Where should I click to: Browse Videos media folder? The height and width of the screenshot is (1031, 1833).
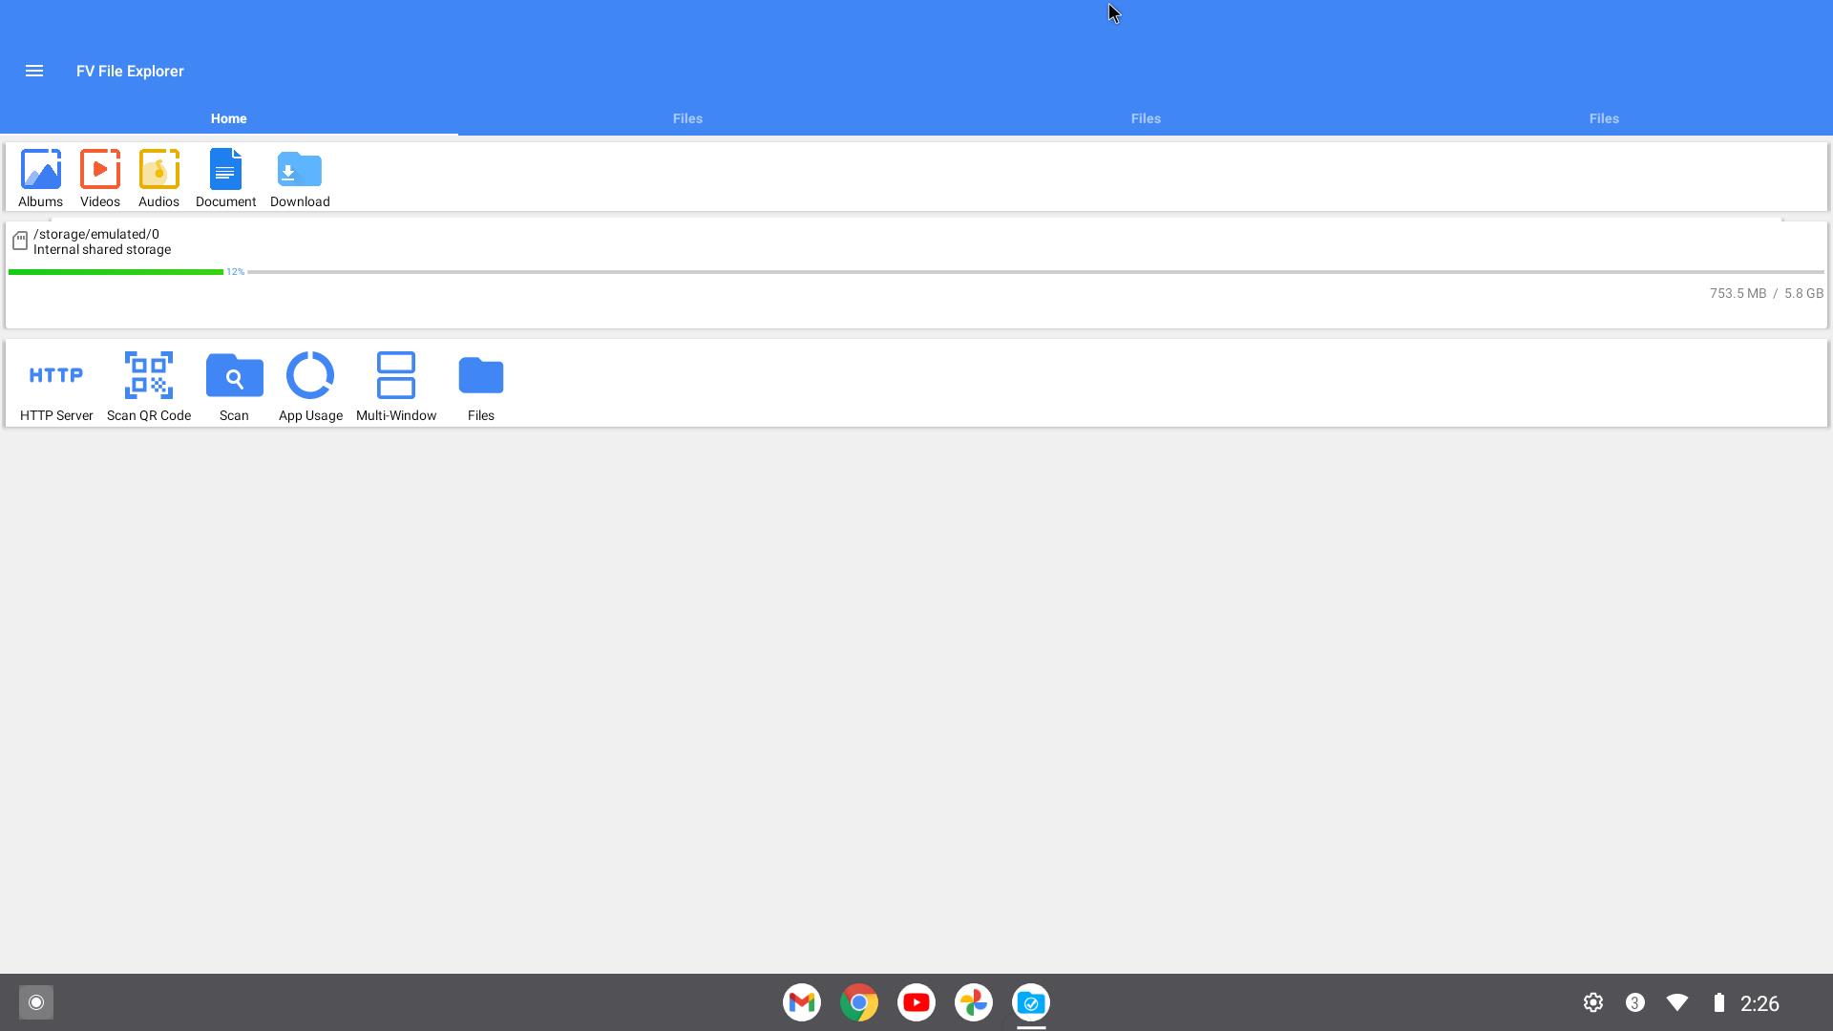pyautogui.click(x=99, y=175)
